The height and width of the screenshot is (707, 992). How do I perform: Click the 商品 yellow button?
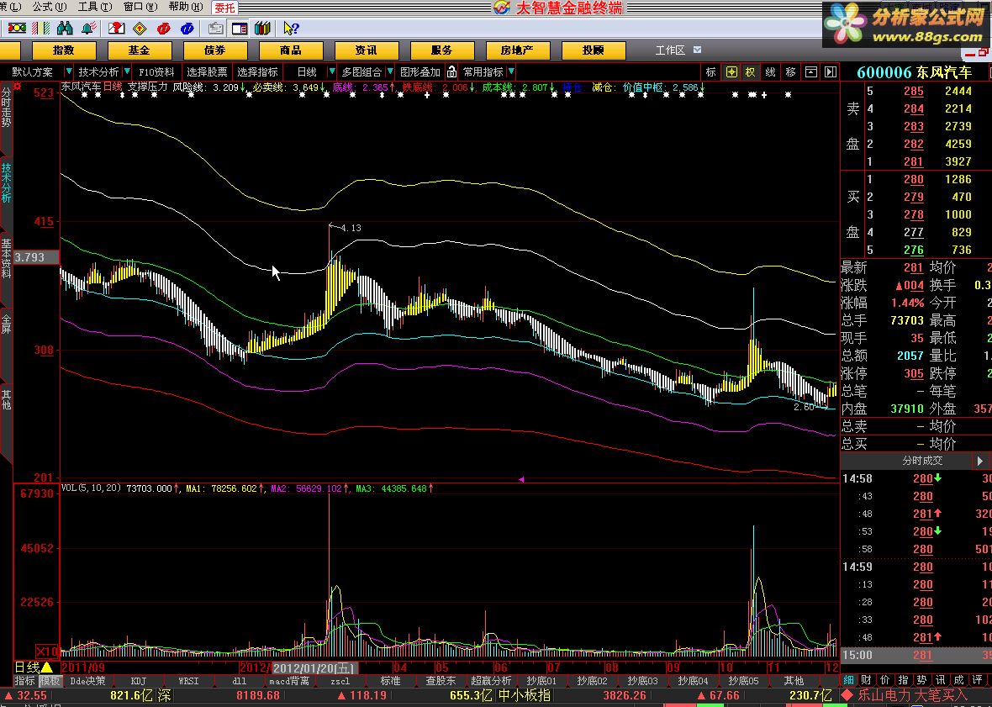pos(291,50)
